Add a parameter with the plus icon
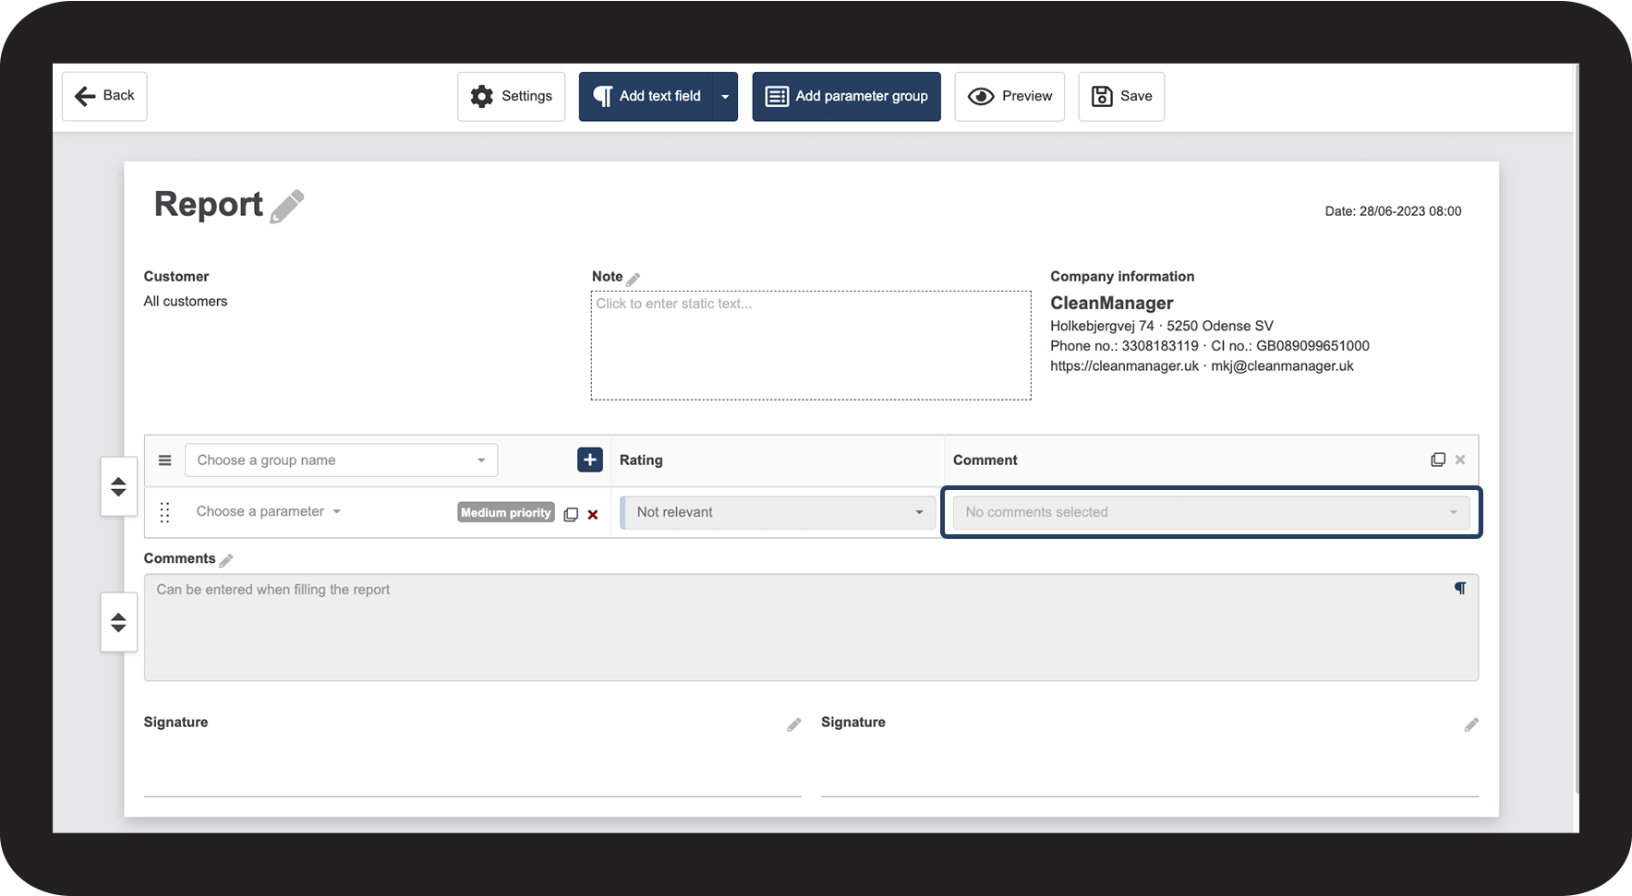Viewport: 1632px width, 896px height. click(590, 460)
